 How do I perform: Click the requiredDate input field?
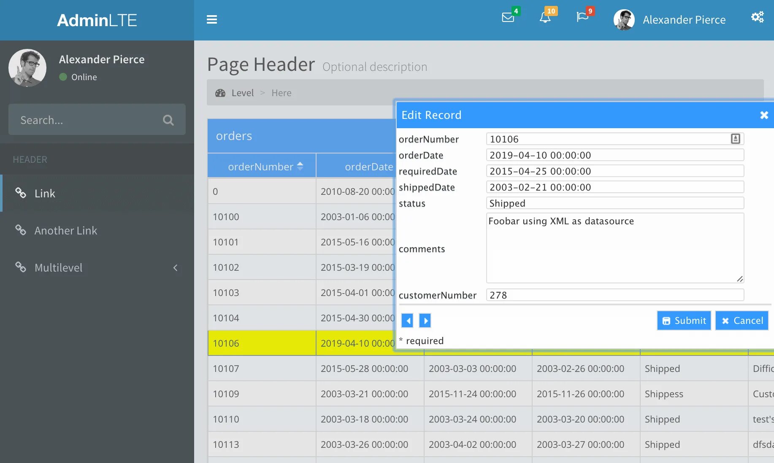click(615, 171)
